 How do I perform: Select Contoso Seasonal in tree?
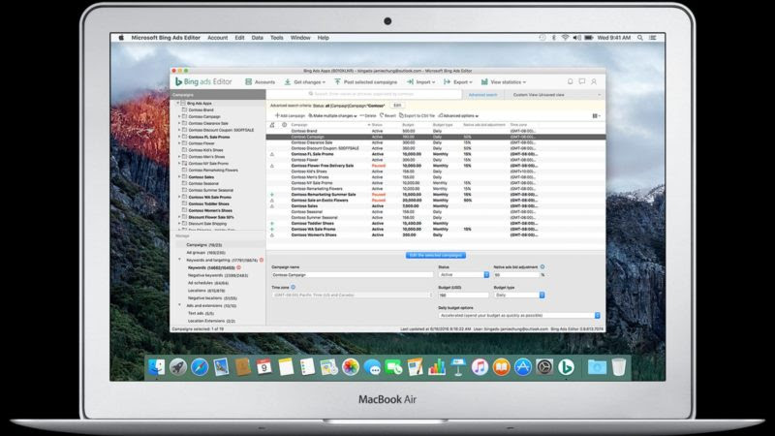pos(203,183)
